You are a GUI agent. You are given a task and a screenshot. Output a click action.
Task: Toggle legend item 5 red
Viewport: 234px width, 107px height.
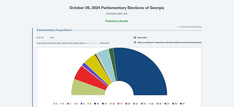click(x=69, y=104)
